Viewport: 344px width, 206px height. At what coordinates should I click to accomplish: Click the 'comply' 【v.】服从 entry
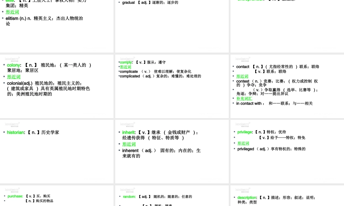(x=143, y=62)
